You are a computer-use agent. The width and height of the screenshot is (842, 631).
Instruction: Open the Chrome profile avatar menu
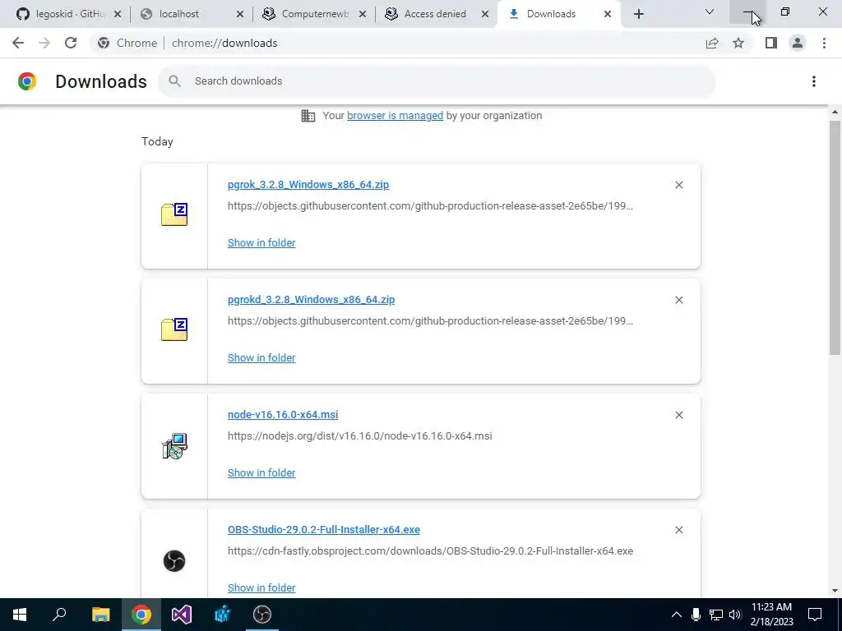[798, 43]
